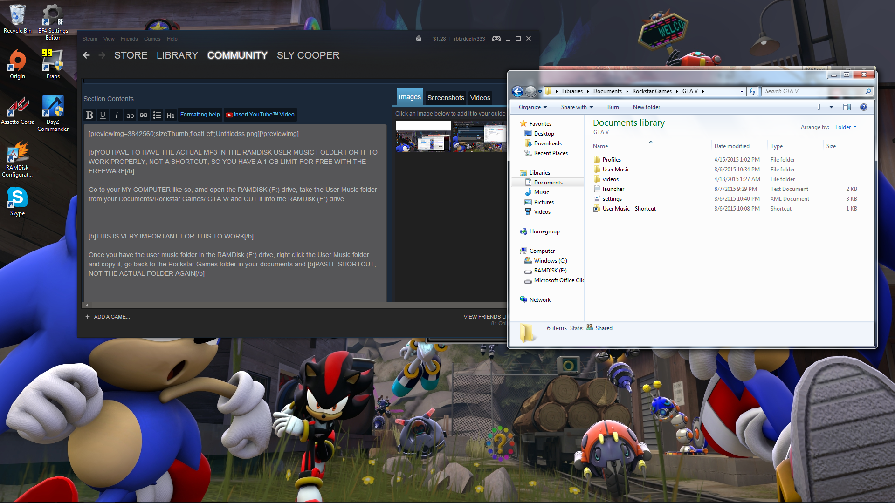
Task: Click the Formatting help link
Action: coord(200,115)
